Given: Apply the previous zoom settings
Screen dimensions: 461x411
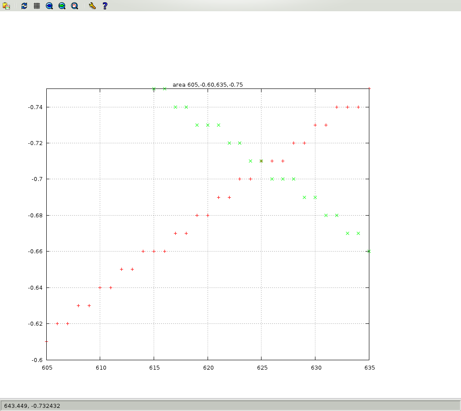Looking at the screenshot, I should click(49, 6).
